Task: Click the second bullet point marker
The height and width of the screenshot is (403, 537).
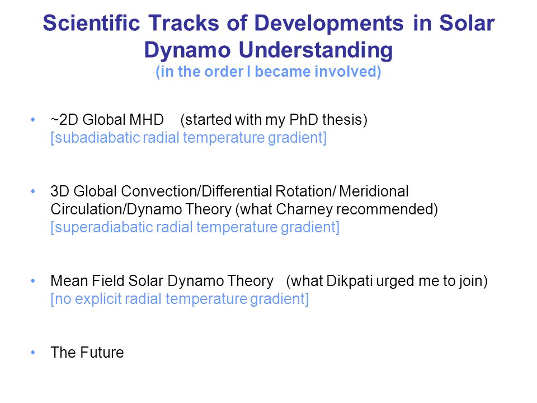Action: click(33, 191)
